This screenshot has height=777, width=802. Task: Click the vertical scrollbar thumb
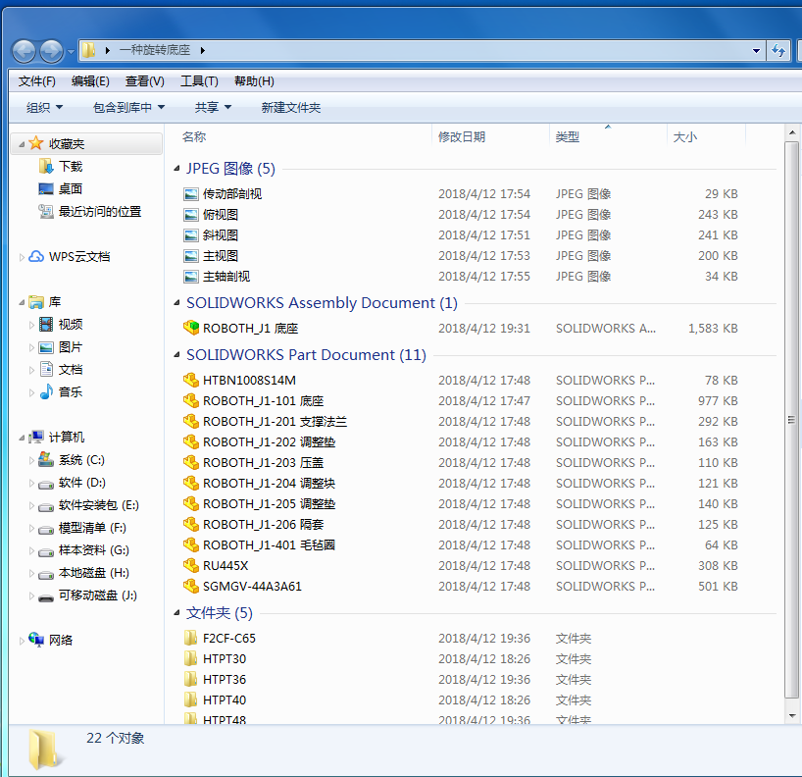pos(792,420)
